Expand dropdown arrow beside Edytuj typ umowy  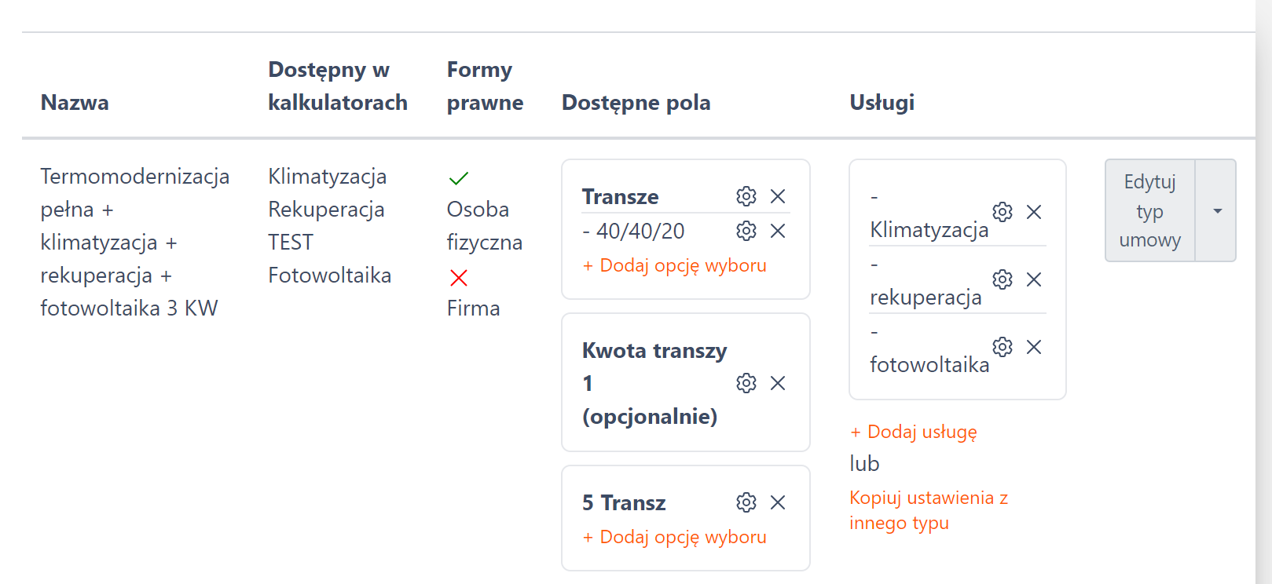point(1217,210)
